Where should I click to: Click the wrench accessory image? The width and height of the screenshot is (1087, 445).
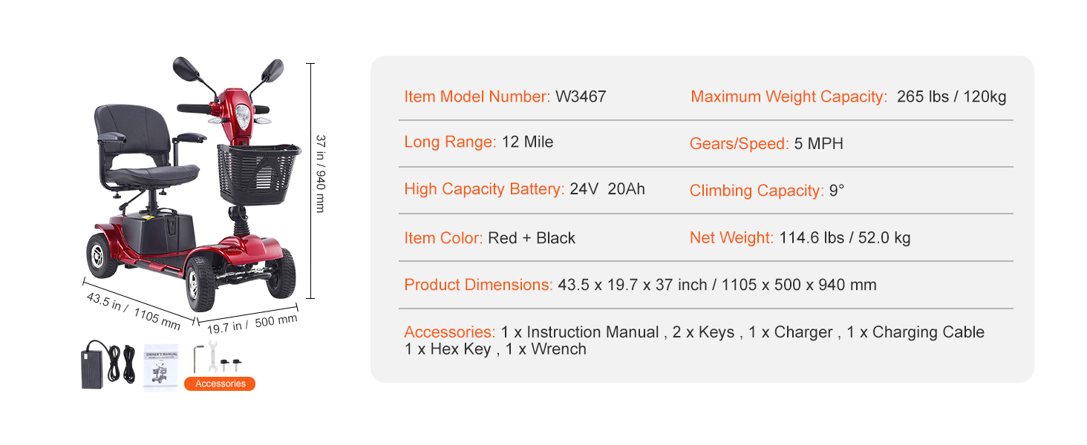click(209, 358)
